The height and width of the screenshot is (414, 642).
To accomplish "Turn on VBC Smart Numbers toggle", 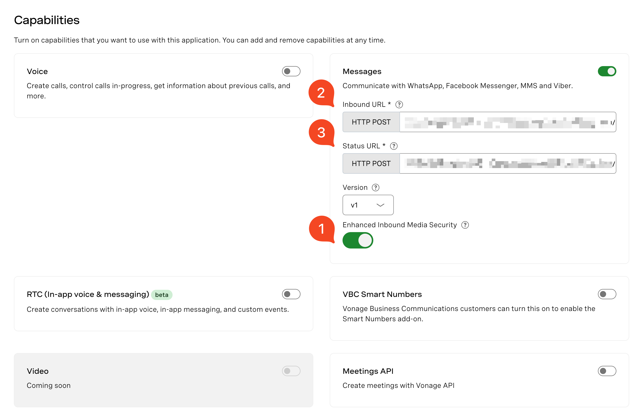I will (x=607, y=294).
